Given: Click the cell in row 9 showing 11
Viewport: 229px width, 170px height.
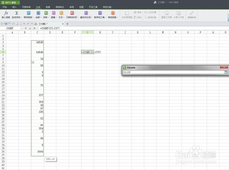Looking at the screenshot, I should 38,62.
